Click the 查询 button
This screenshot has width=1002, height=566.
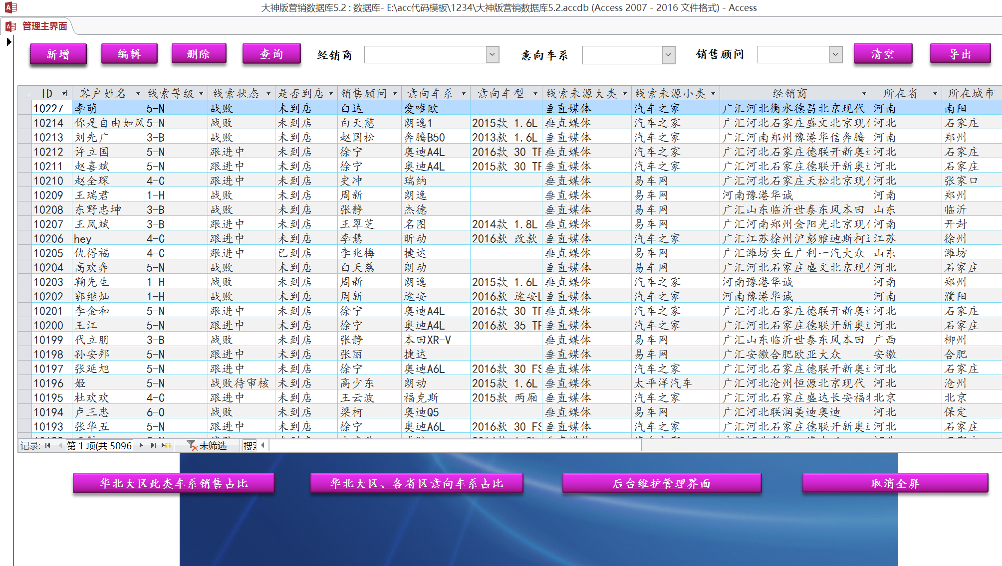(x=271, y=54)
